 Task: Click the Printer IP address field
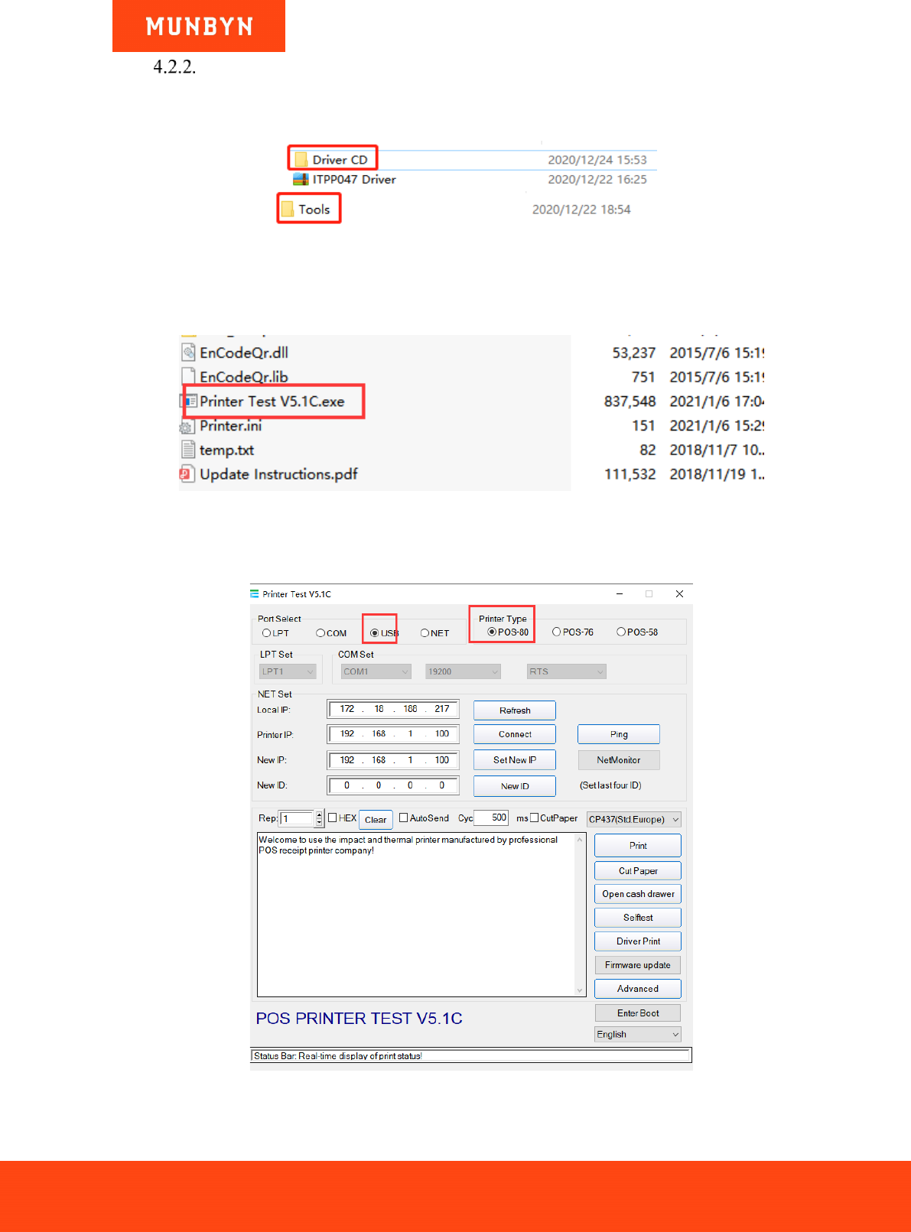click(x=393, y=733)
